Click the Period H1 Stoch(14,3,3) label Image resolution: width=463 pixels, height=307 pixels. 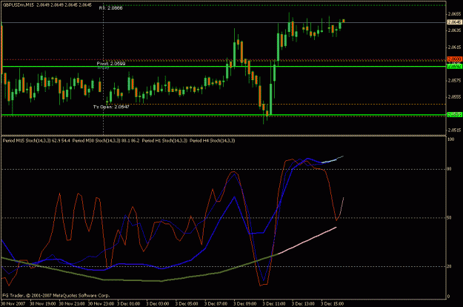(x=164, y=141)
